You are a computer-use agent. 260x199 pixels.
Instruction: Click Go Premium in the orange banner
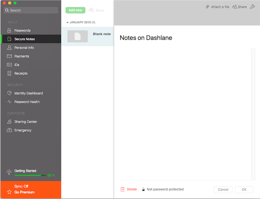24,192
